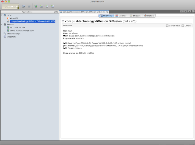Collapse the Local tree node

2,15
